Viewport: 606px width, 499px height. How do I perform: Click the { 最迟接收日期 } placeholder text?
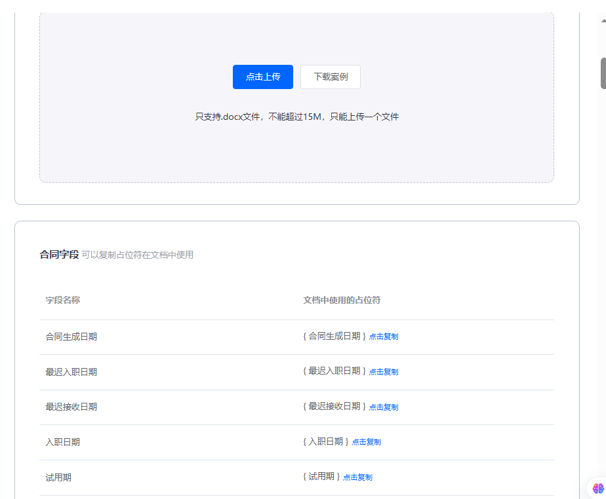tap(334, 406)
